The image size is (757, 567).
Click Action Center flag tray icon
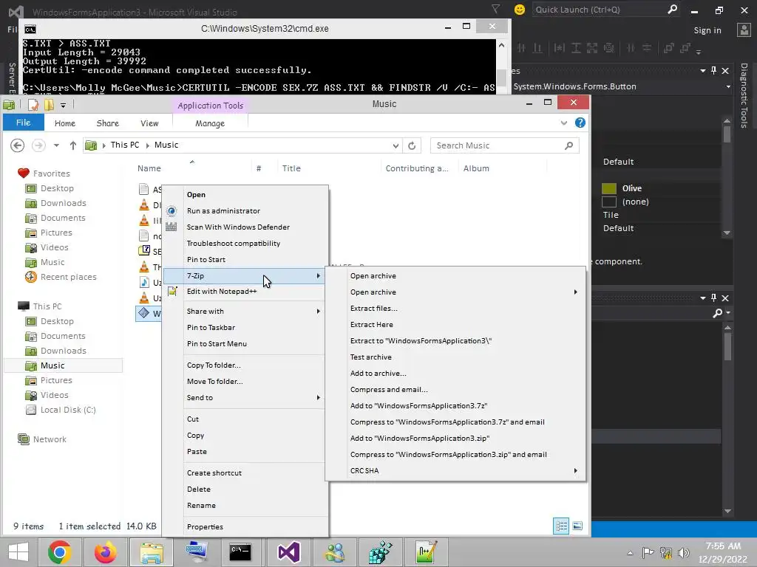[648, 552]
